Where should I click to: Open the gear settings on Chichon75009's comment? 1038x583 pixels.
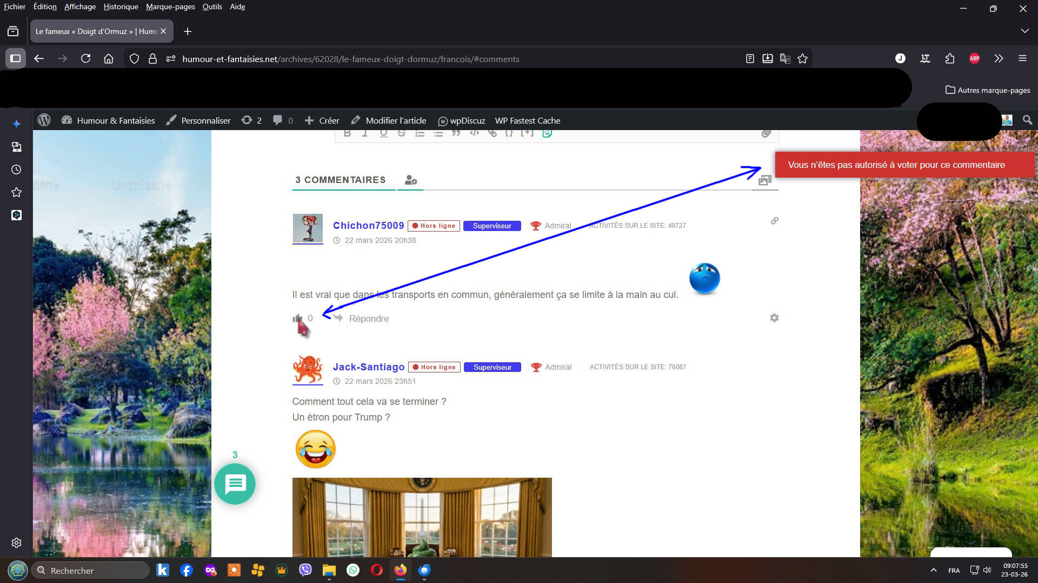coord(774,318)
